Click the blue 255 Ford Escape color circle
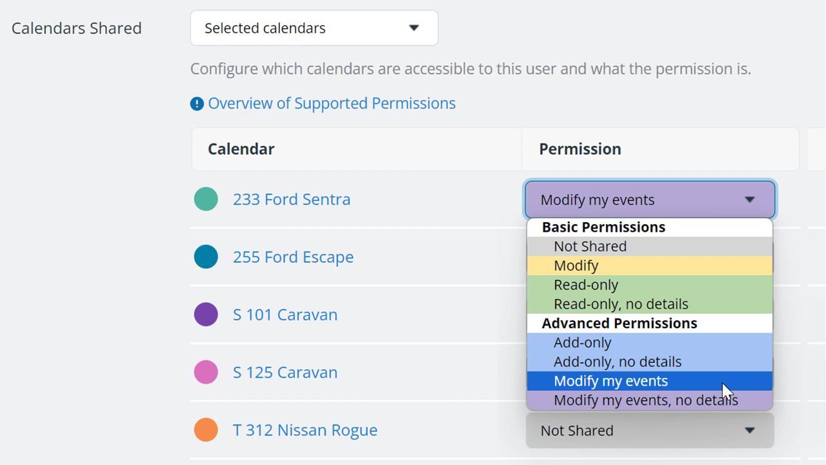 [x=206, y=256]
